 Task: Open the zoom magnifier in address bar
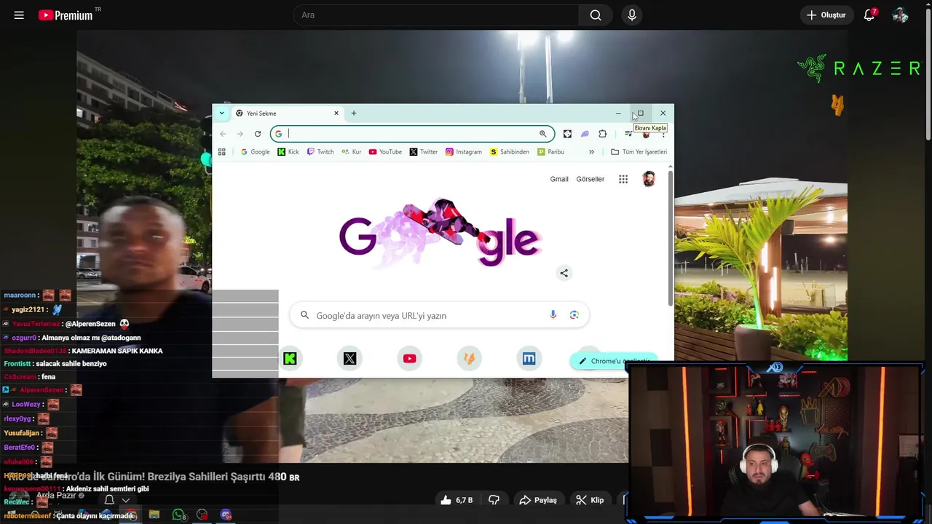542,134
